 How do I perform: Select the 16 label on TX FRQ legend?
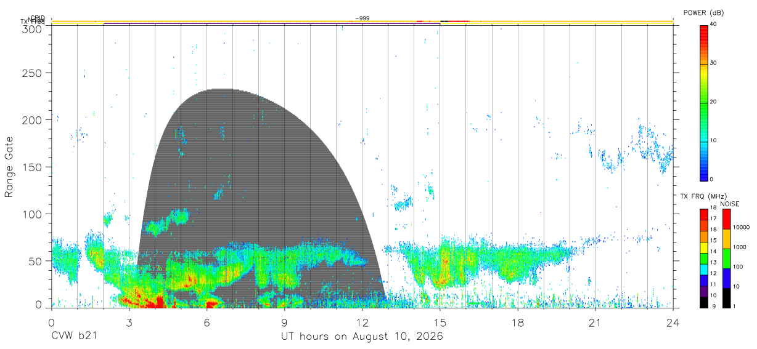coord(713,230)
